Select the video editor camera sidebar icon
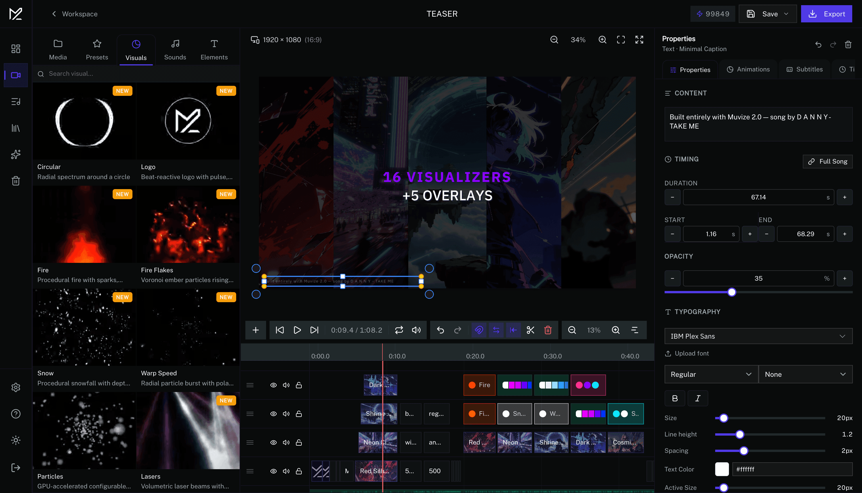The image size is (862, 493). [16, 75]
